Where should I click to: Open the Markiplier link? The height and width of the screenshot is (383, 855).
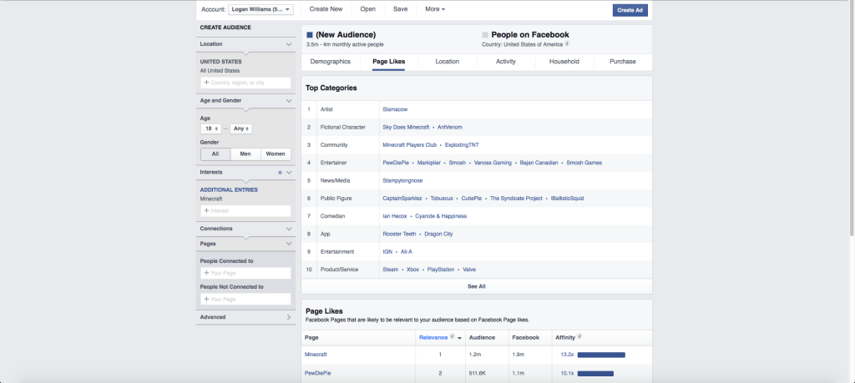[429, 163]
